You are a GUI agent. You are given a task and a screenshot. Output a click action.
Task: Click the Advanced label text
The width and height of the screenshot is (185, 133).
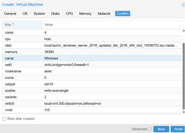tap(139, 129)
